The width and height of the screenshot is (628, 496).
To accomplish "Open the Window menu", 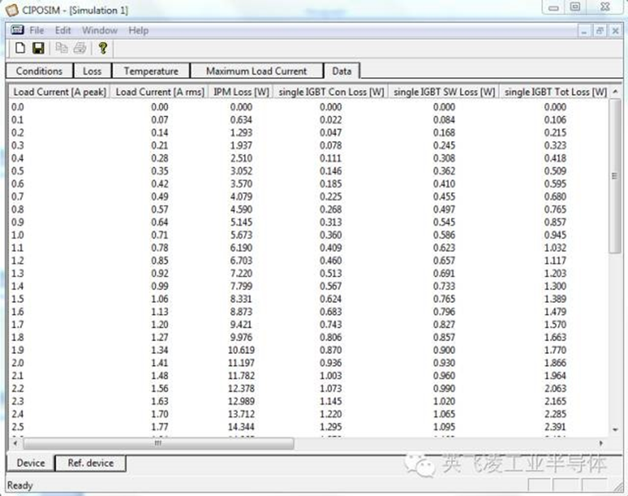I will coord(99,30).
